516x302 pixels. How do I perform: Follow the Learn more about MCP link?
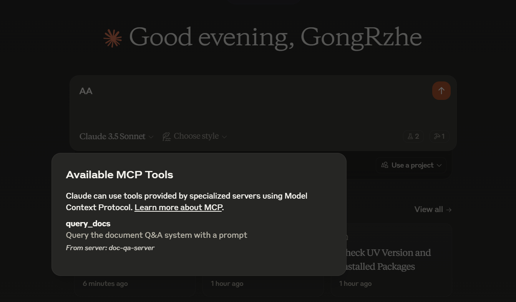point(178,207)
